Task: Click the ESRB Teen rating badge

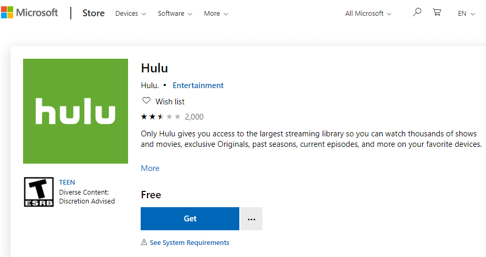Action: (x=39, y=192)
